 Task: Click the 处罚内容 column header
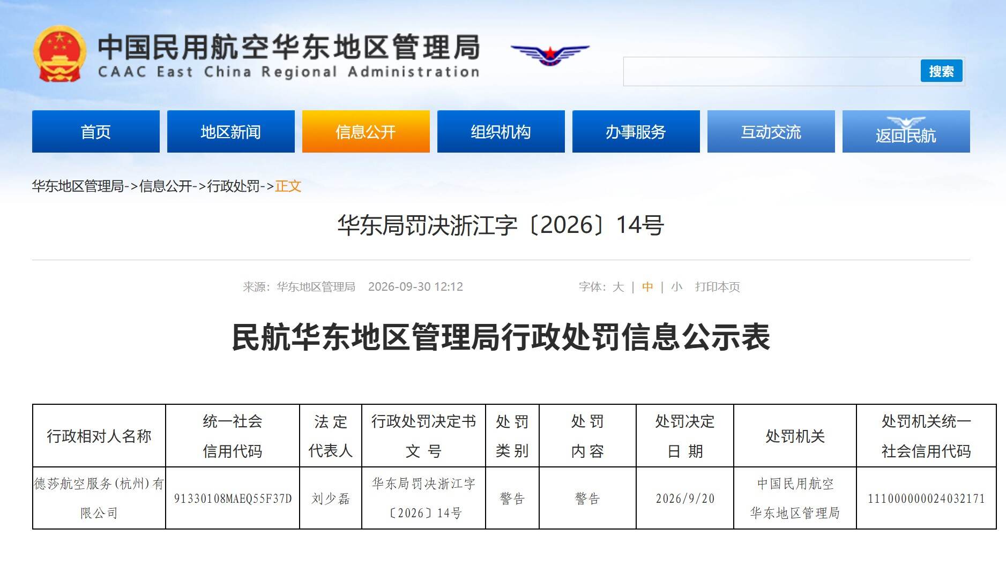pos(587,436)
